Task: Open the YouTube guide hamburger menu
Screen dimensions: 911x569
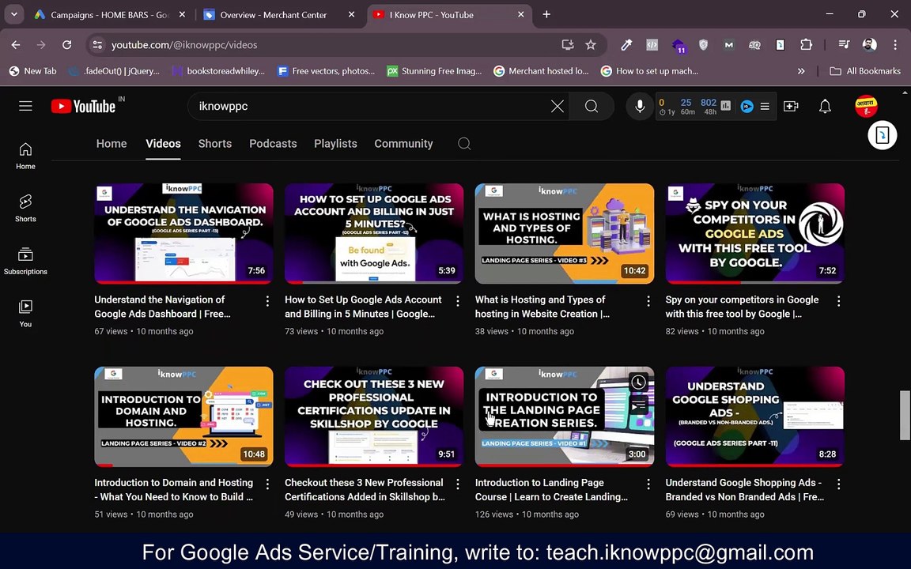Action: pyautogui.click(x=25, y=106)
